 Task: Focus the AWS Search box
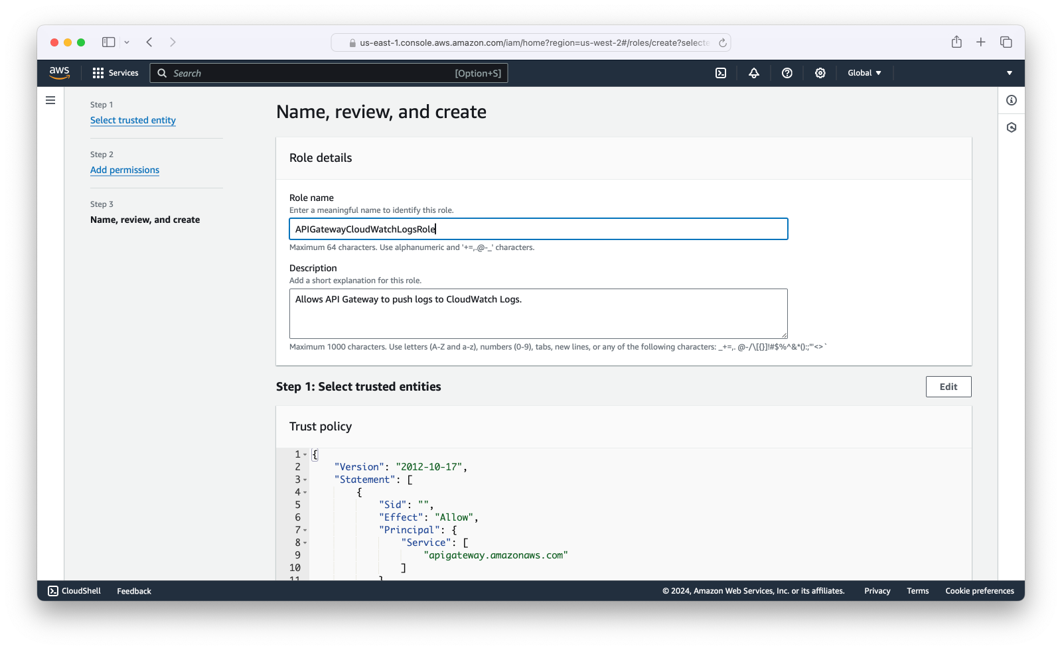coord(329,73)
